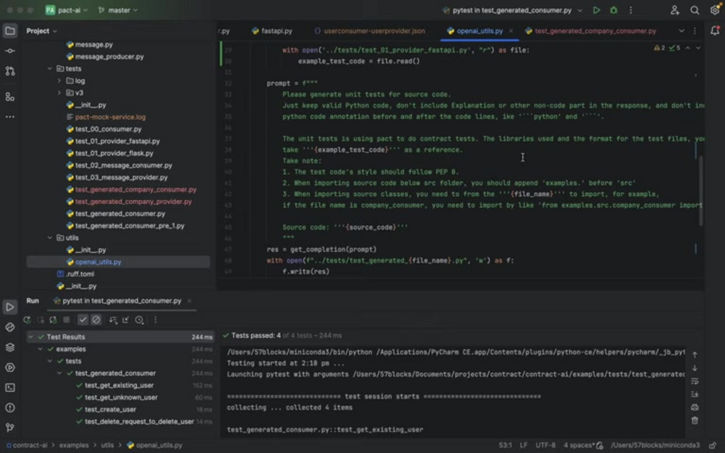The width and height of the screenshot is (725, 453).
Task: Expand the log folder in project tree
Action: [x=59, y=81]
